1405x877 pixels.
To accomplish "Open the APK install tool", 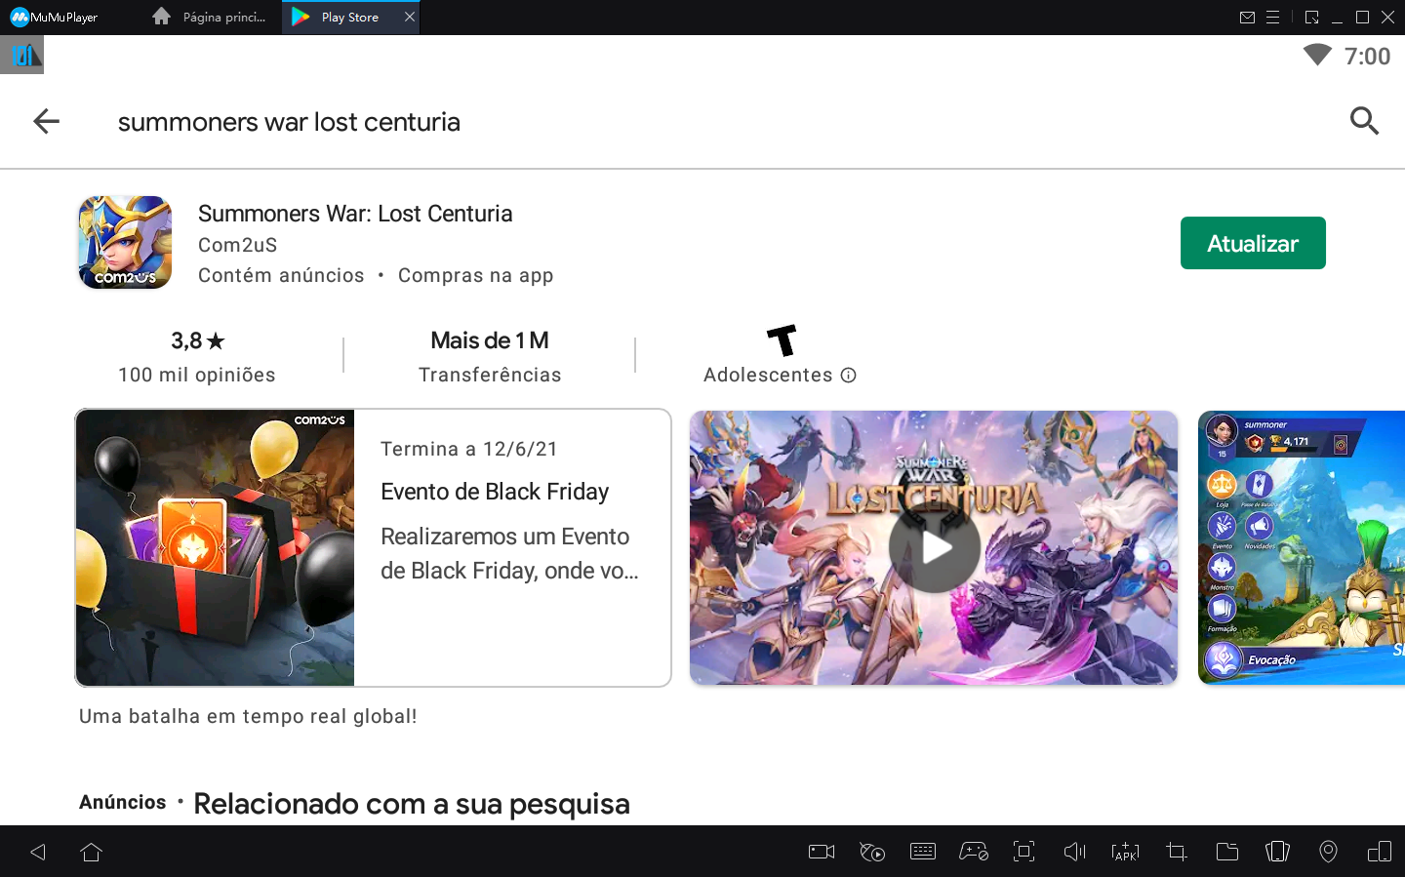I will (1125, 851).
